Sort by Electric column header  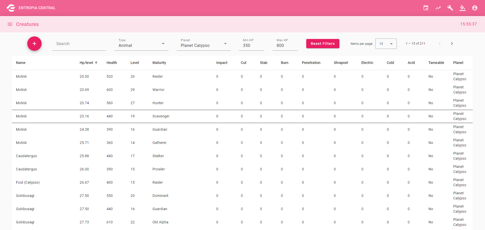(x=367, y=63)
